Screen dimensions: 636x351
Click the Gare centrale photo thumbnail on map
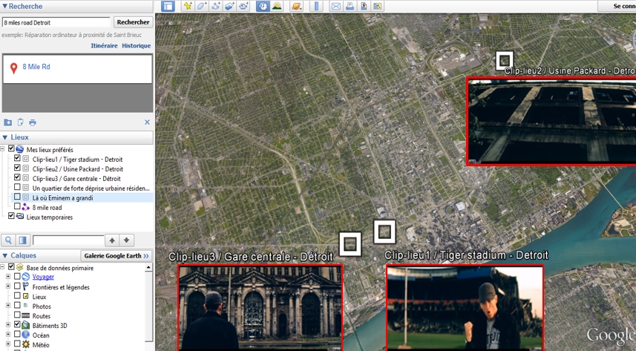(260, 307)
